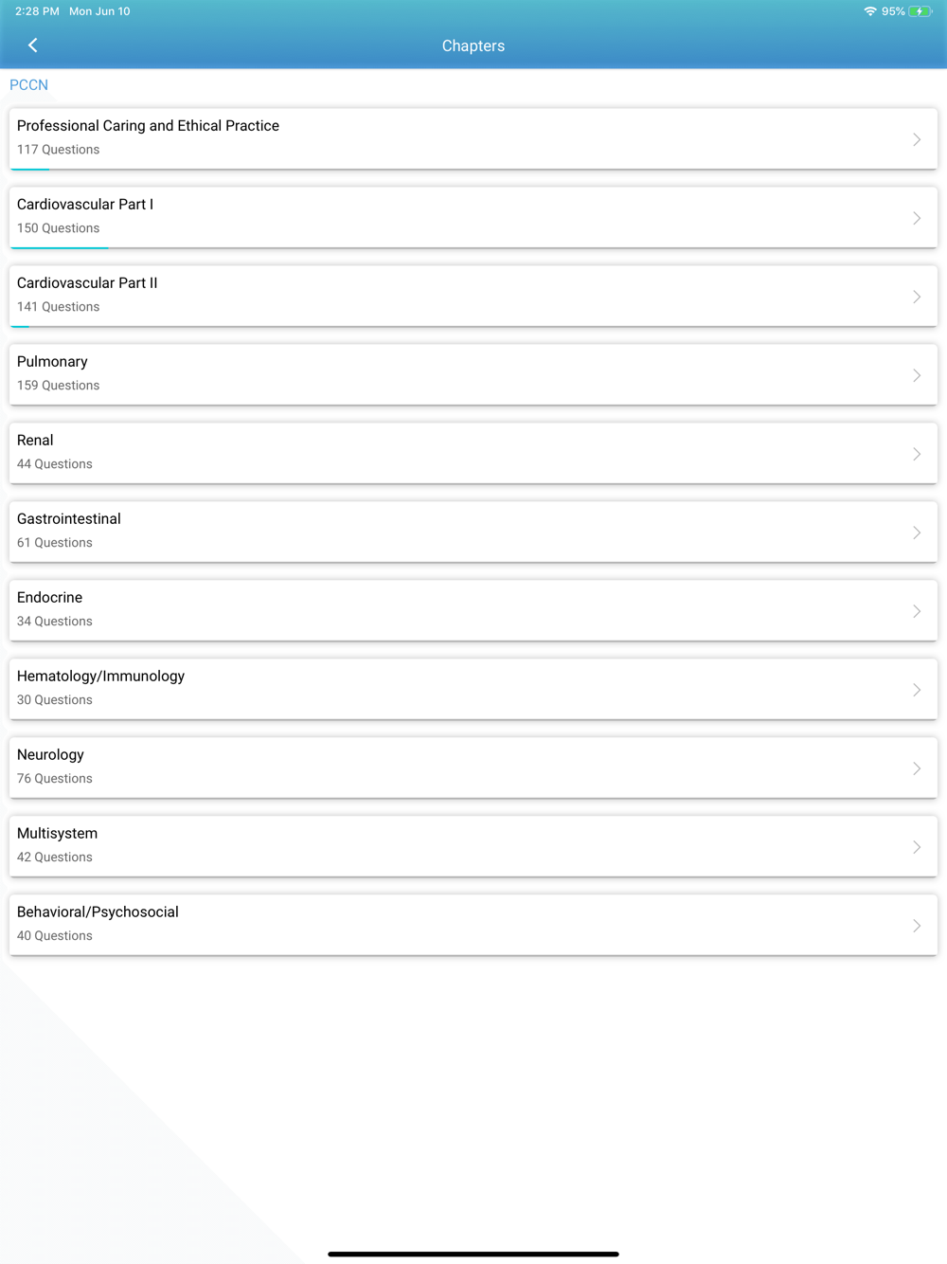Screen dimensions: 947x1264
Task: Select Gastrointestinal 61 Questions entry
Action: 473,532
